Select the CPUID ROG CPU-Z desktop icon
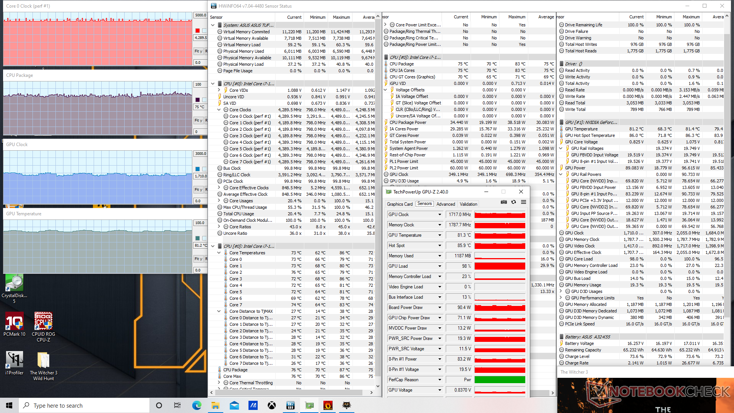 (43, 327)
